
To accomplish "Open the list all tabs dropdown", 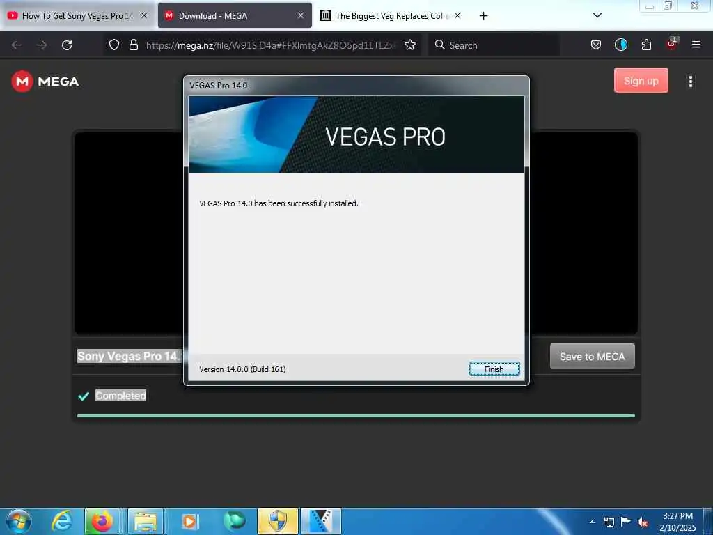I will 597,15.
